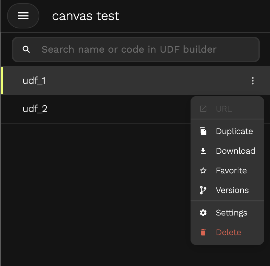Mark udf_1 as Favorite
The width and height of the screenshot is (270, 266).
[x=227, y=171]
